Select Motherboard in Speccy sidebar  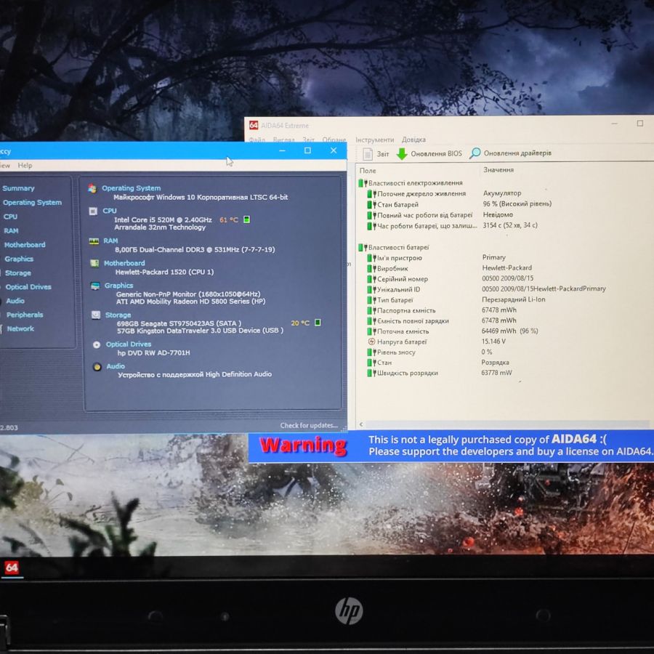click(x=25, y=245)
